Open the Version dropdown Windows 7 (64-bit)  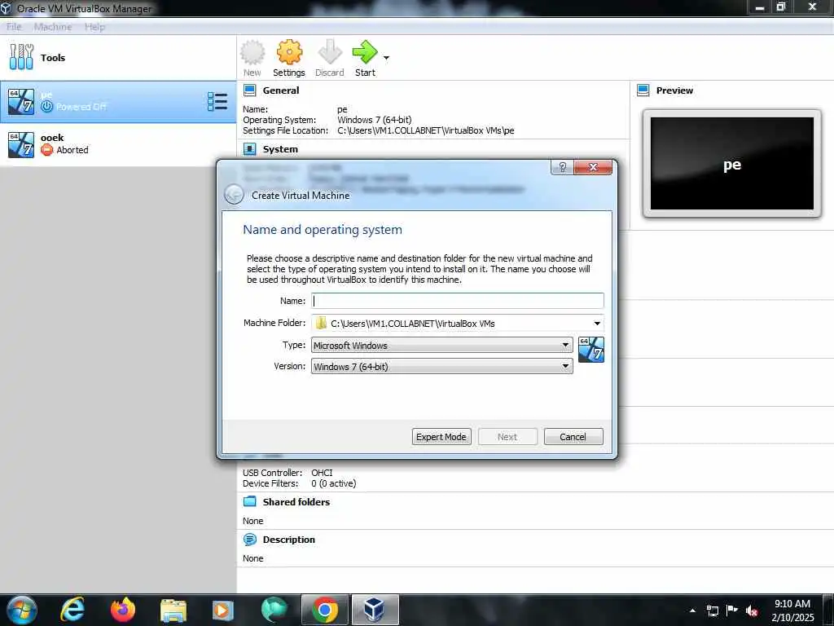pyautogui.click(x=441, y=366)
